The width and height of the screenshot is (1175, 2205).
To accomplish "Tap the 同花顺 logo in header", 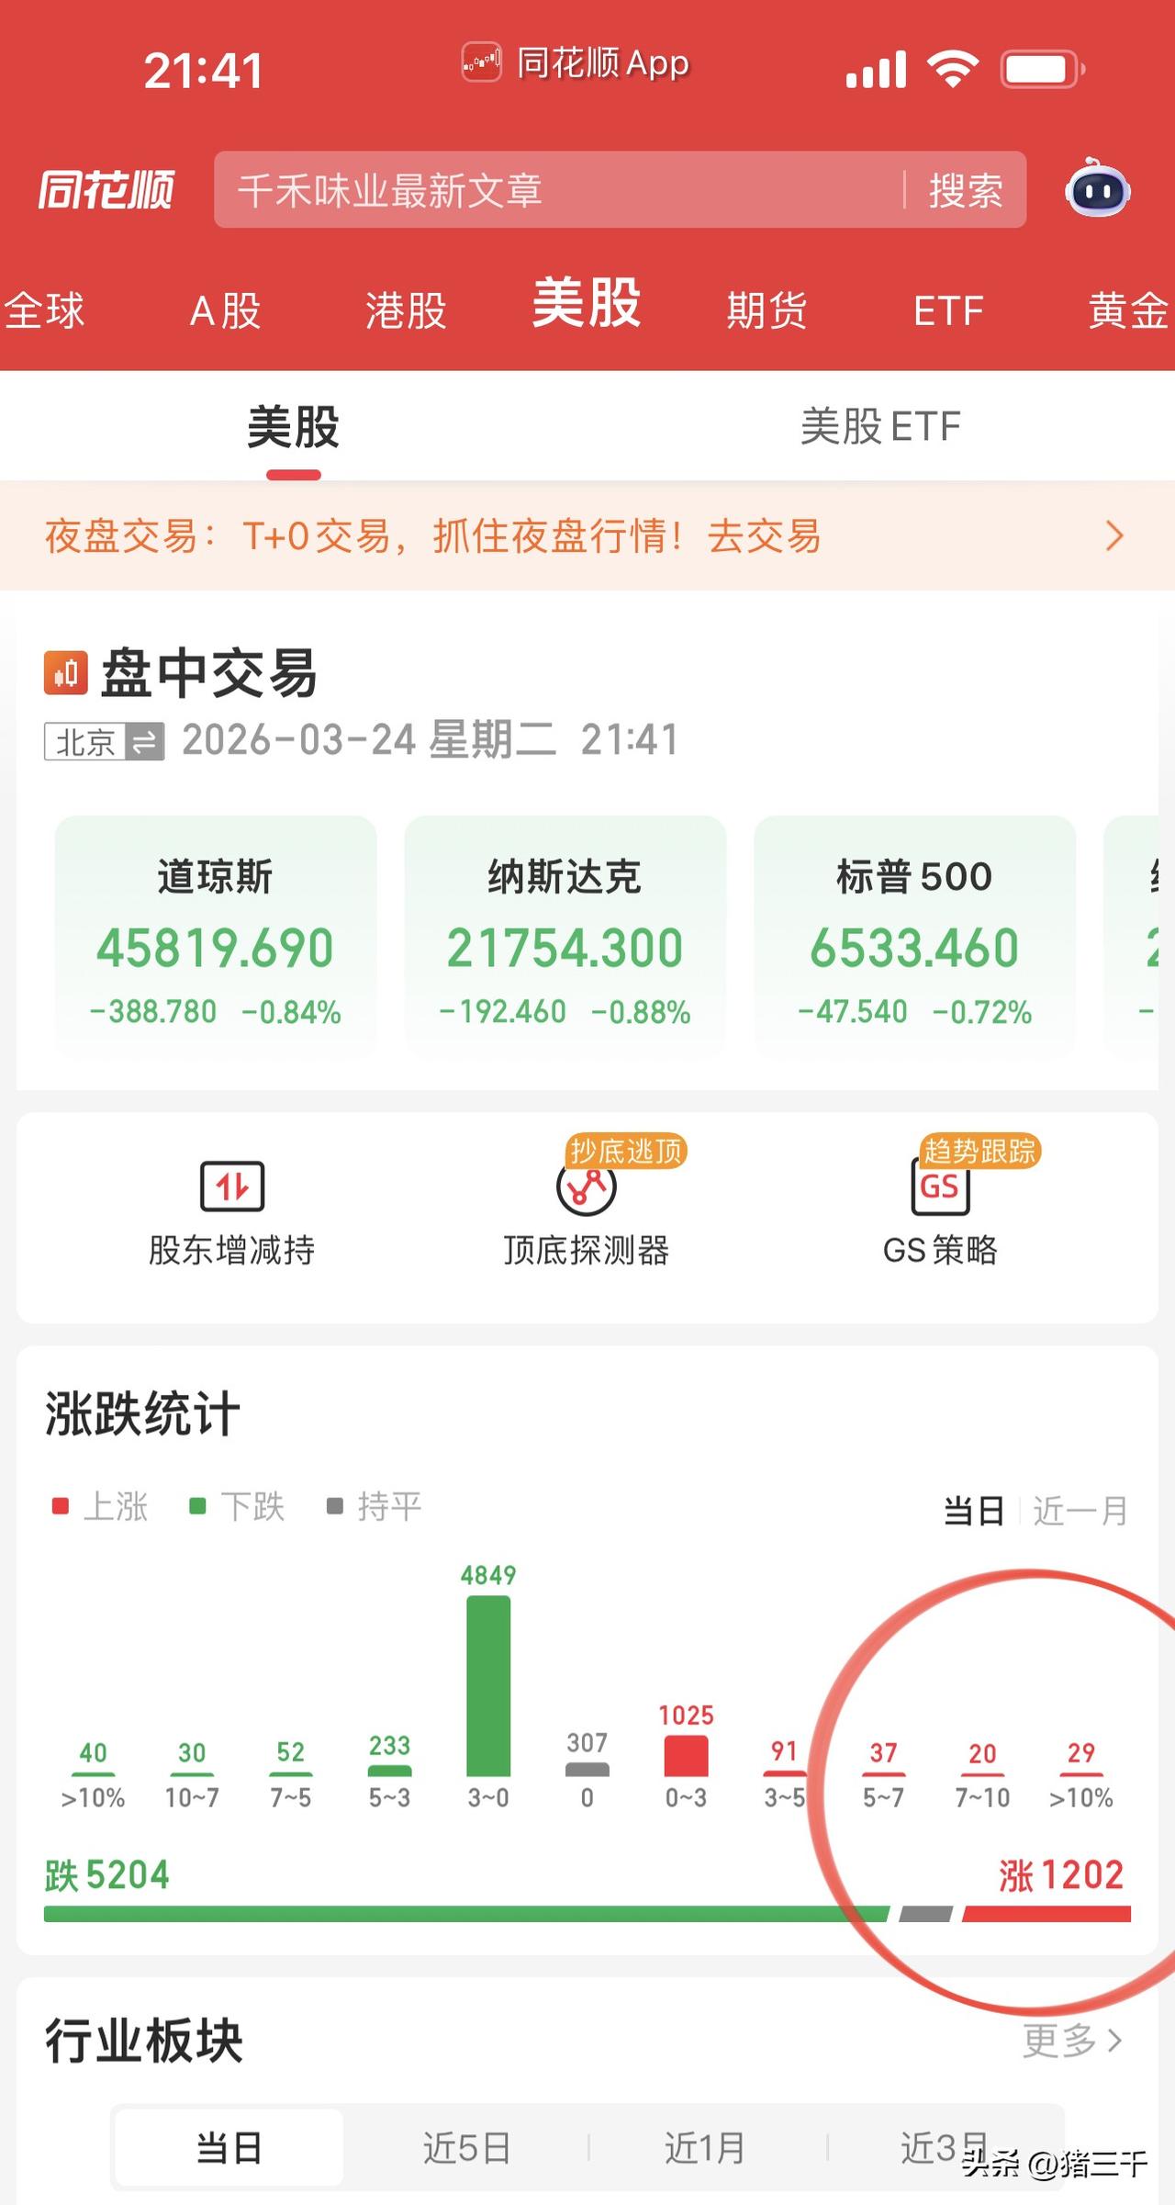I will (x=106, y=190).
